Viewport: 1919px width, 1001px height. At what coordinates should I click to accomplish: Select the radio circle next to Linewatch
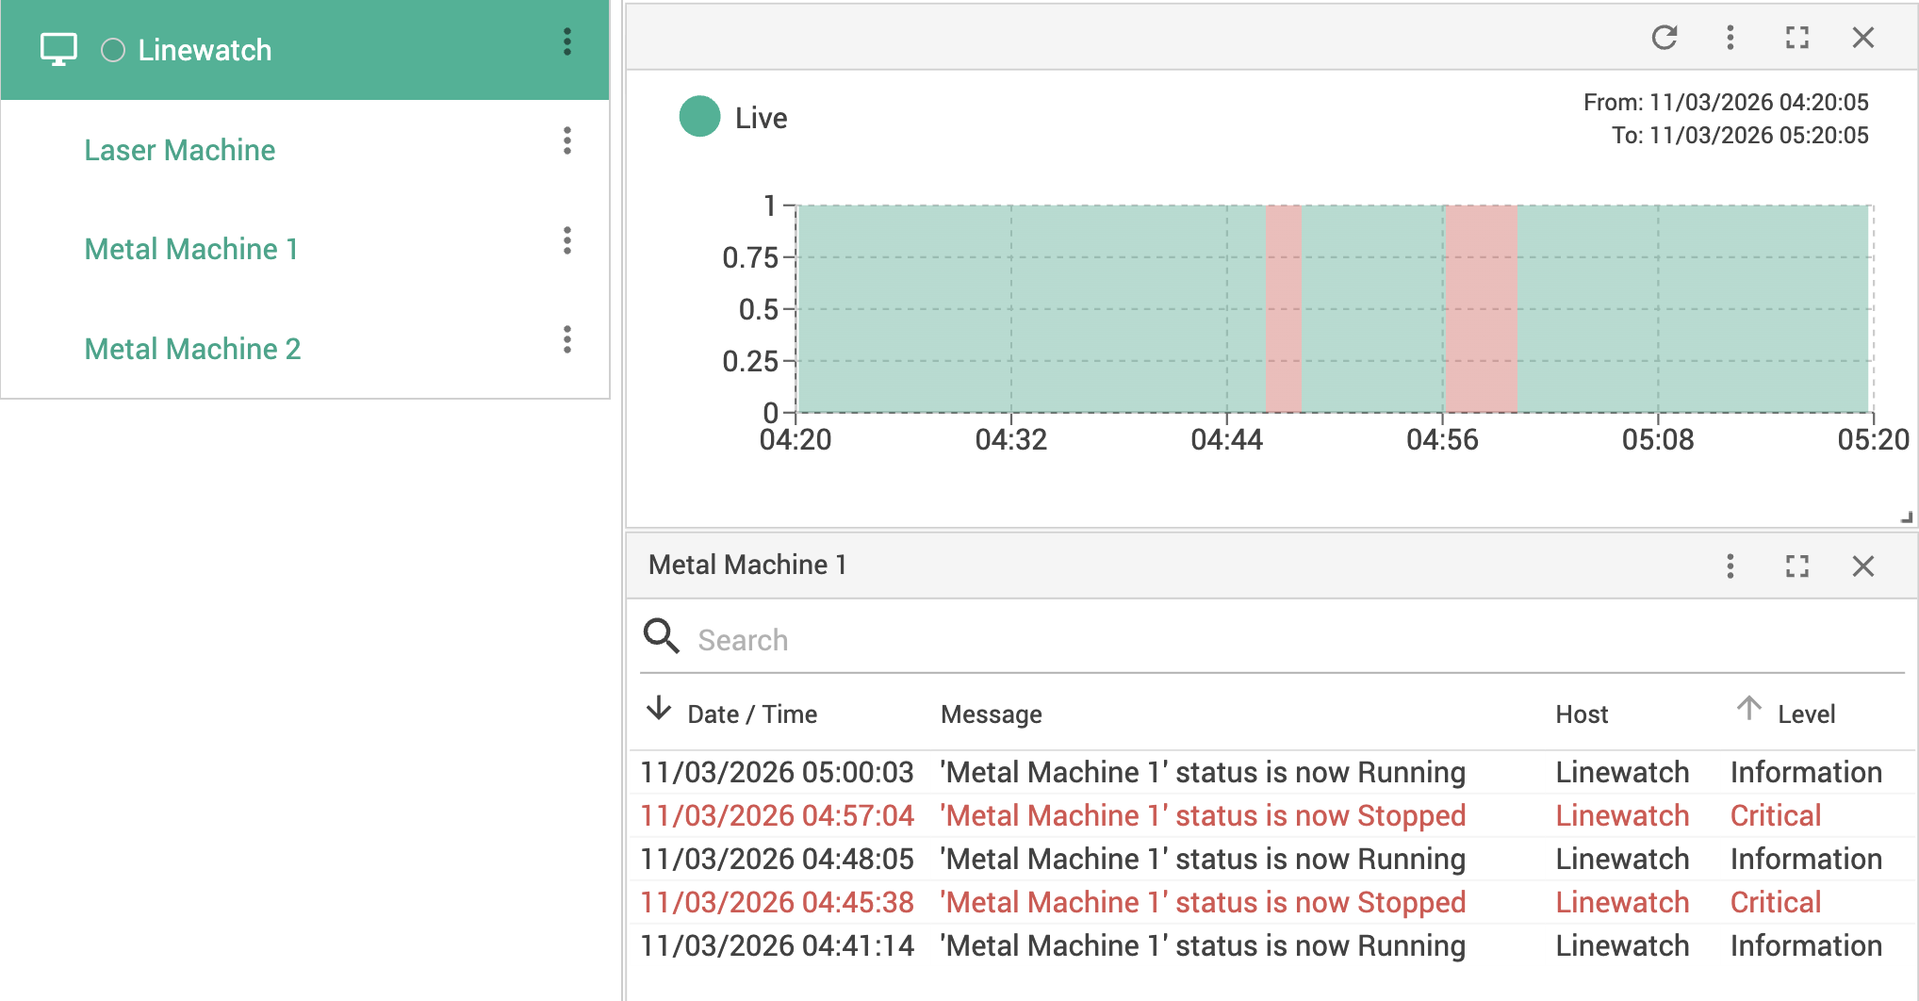pos(113,50)
